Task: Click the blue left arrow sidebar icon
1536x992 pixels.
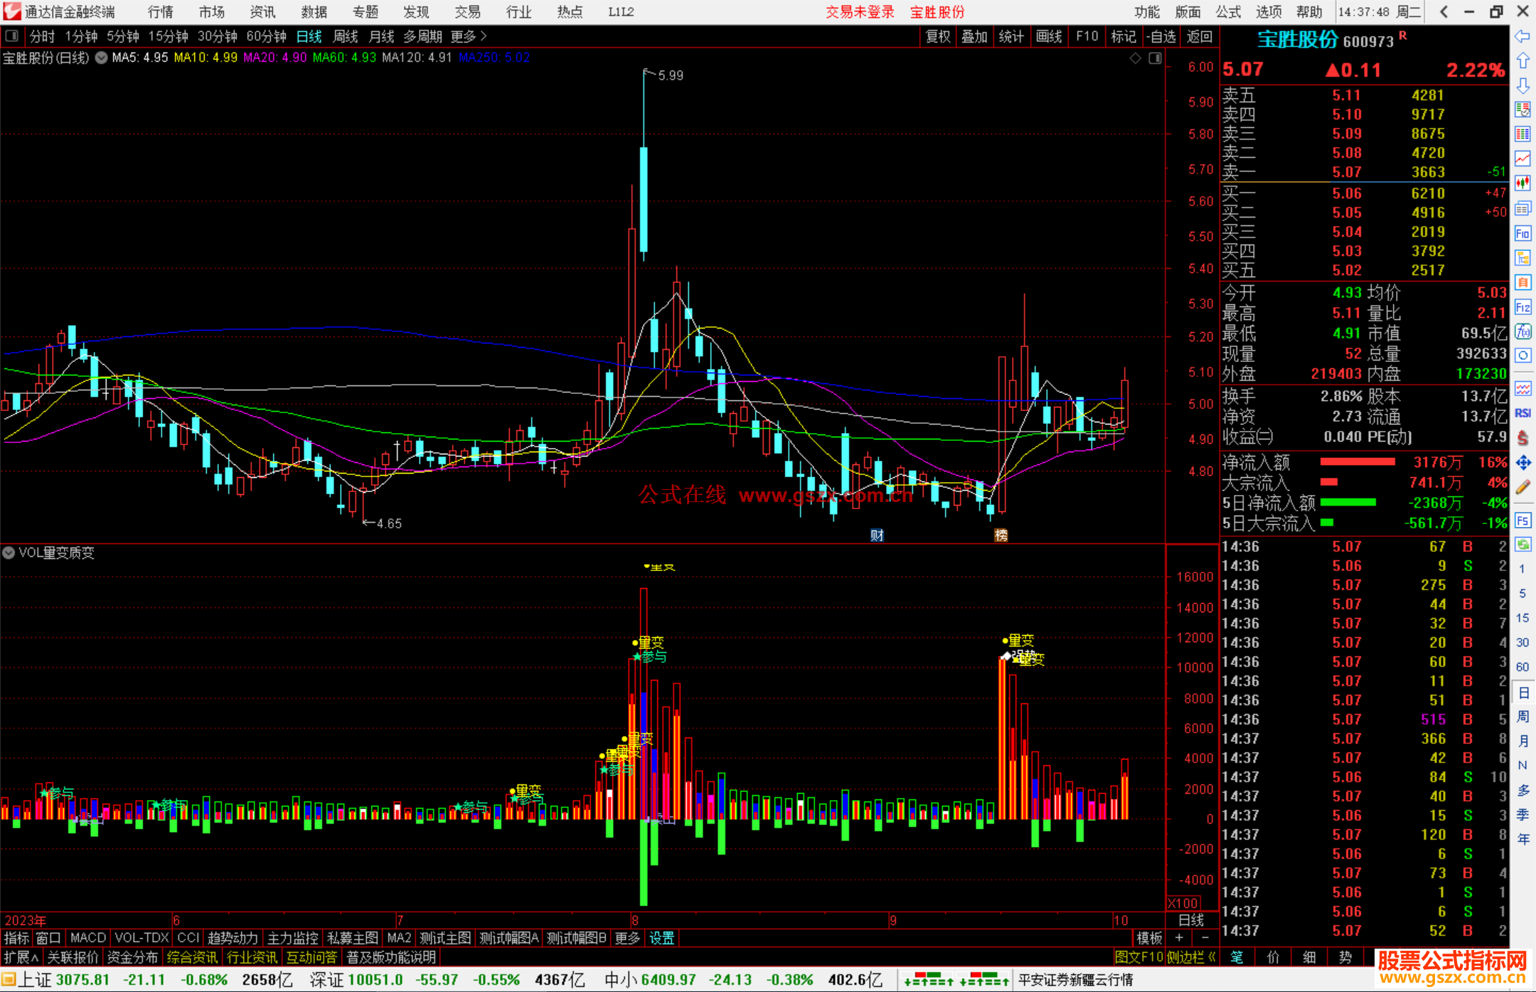Action: 1522,36
